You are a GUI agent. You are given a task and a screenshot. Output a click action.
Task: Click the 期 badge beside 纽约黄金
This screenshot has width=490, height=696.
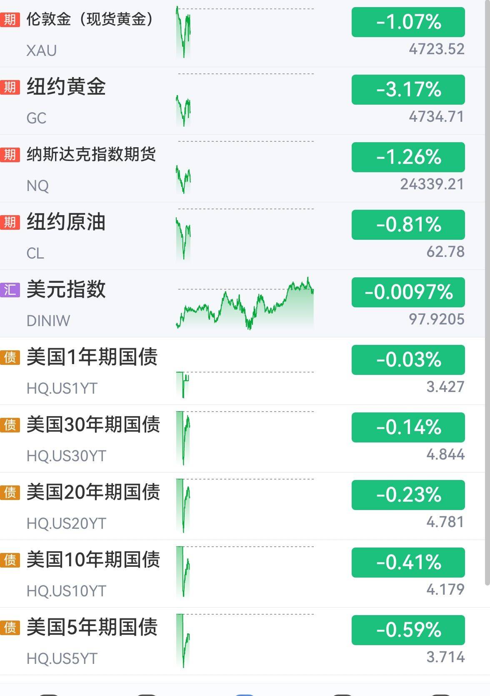pyautogui.click(x=10, y=87)
